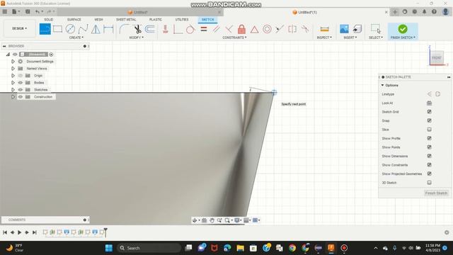Click the FRONT face of the ViewCube
The image size is (453, 255).
pos(437,58)
